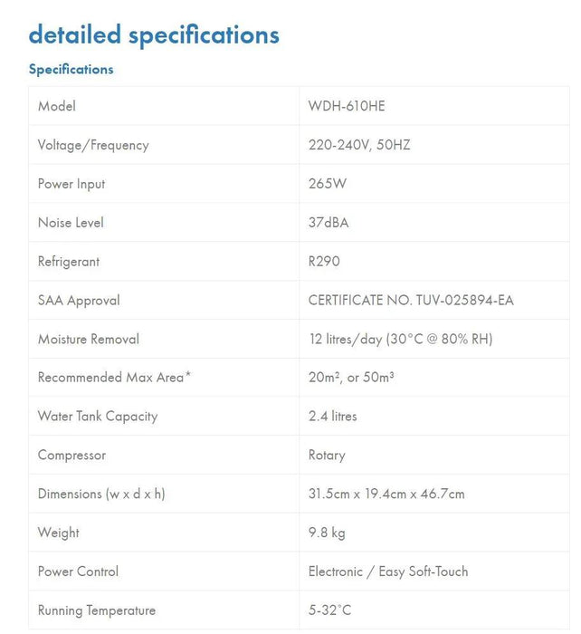
Task: Click the 'detailed specifications' heading
Action: pyautogui.click(x=154, y=35)
